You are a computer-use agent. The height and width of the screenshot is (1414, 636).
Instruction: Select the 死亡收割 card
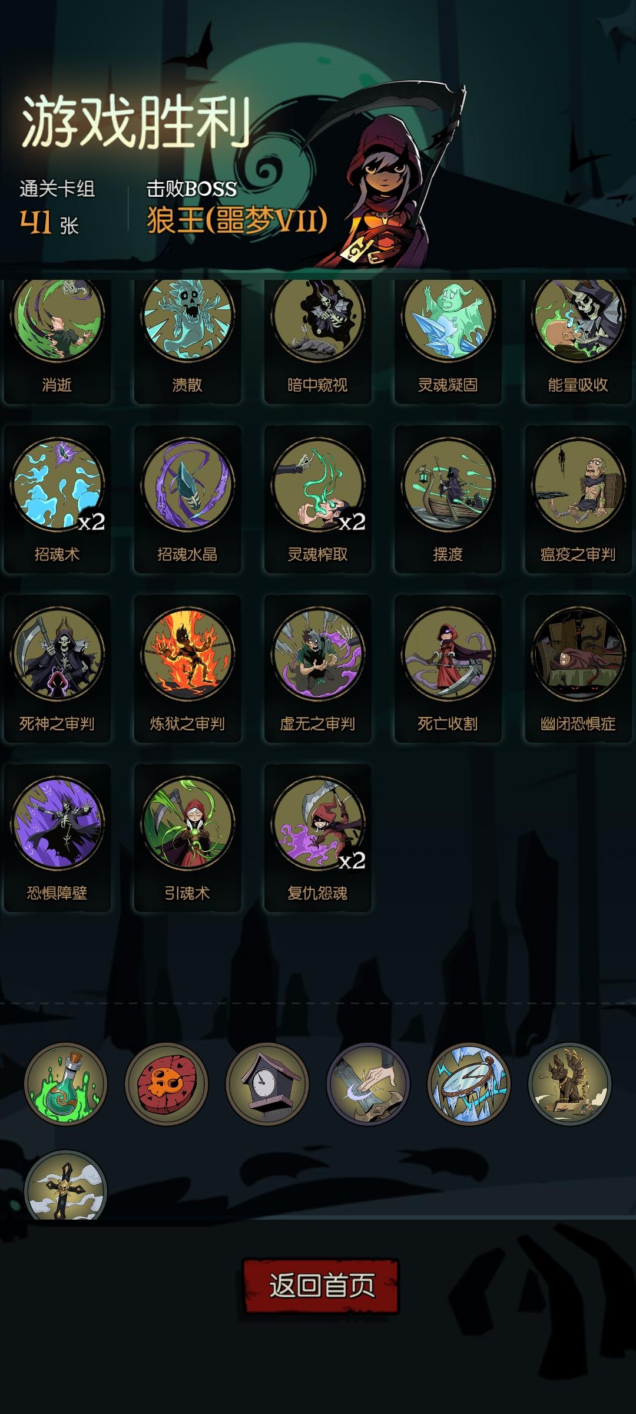[x=448, y=668]
